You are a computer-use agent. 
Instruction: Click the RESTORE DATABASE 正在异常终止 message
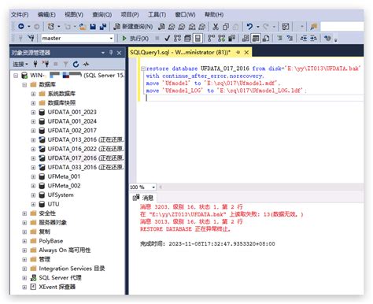[186, 229]
